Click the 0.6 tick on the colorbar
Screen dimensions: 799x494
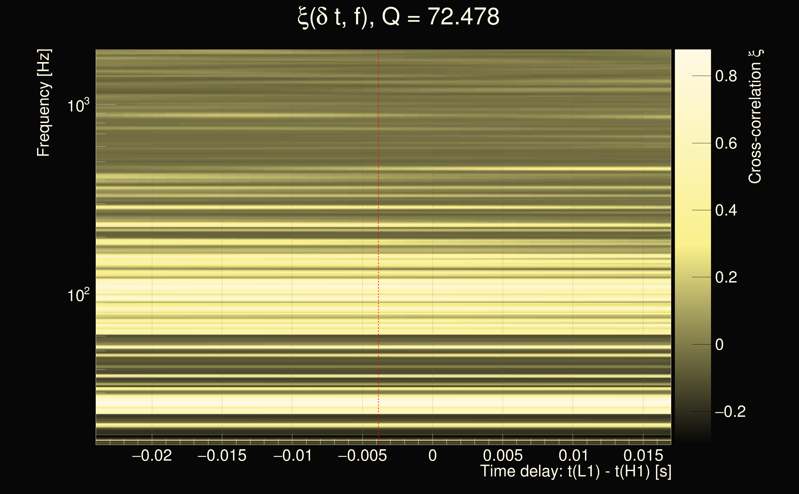click(x=726, y=144)
